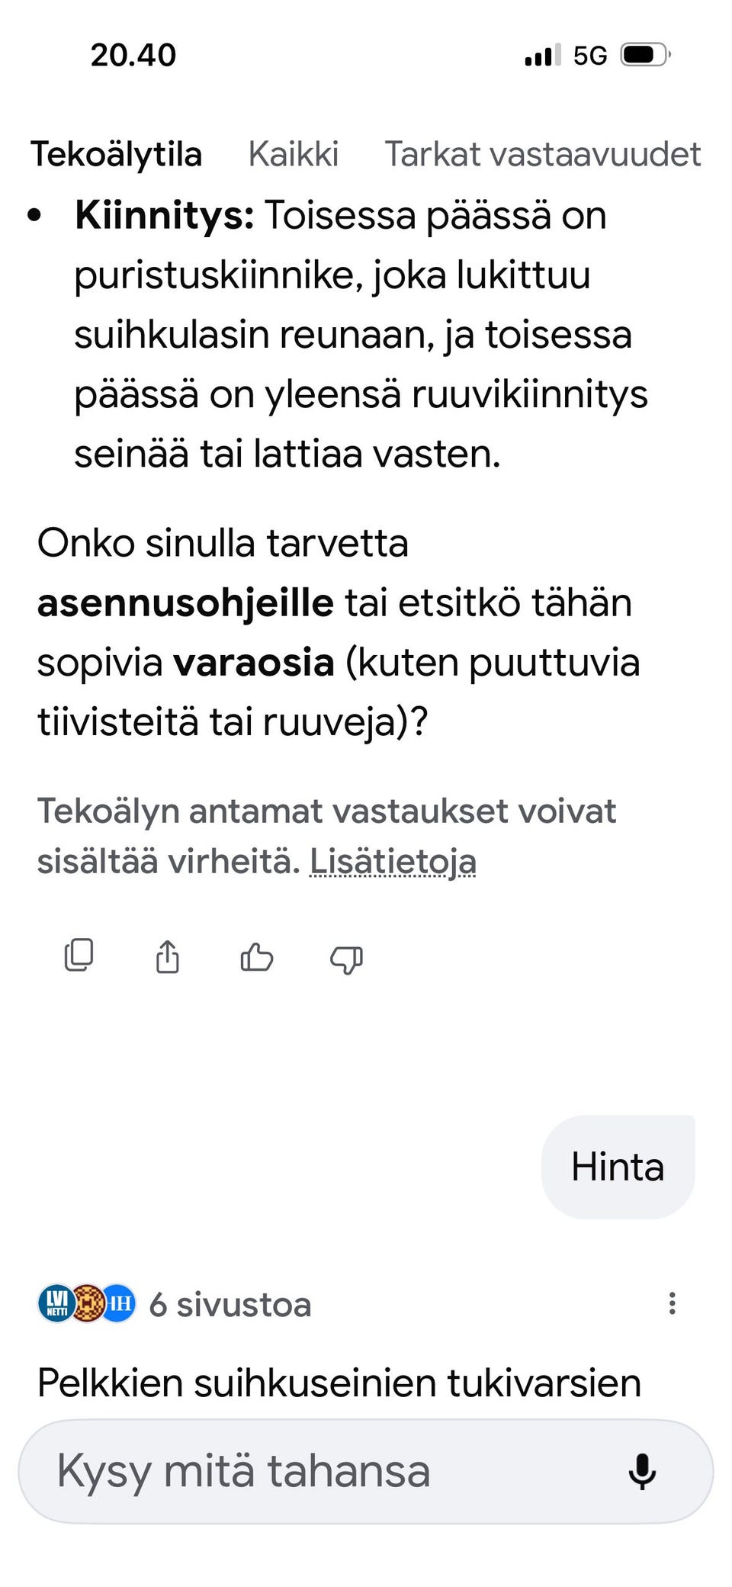Image resolution: width=732 pixels, height=1587 pixels.
Task: Give thumbs down feedback on the answer
Action: coord(345,957)
